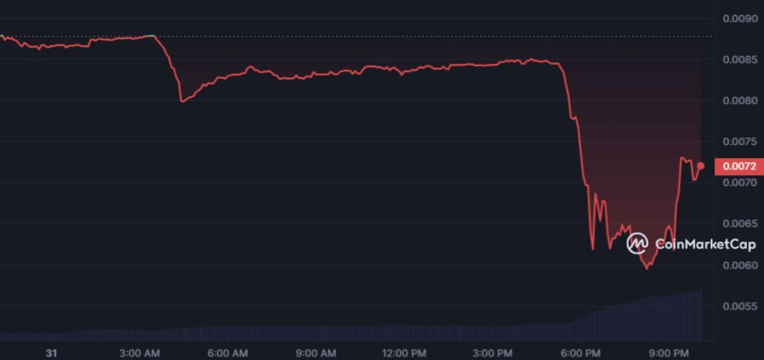Click the 0.0055 price axis label

739,306
